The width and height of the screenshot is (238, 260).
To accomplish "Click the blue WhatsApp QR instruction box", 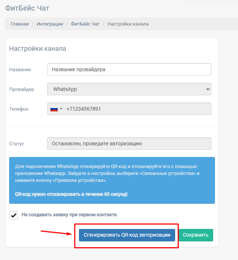I will pyautogui.click(x=112, y=180).
